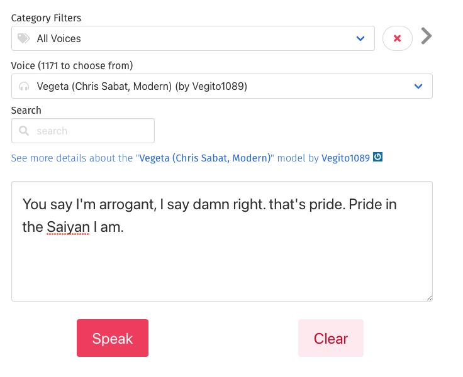
Task: Click the headphones icon in Voice selector
Action: click(x=24, y=87)
